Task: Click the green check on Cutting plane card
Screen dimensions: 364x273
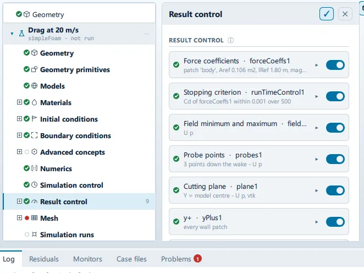Action: [176, 190]
